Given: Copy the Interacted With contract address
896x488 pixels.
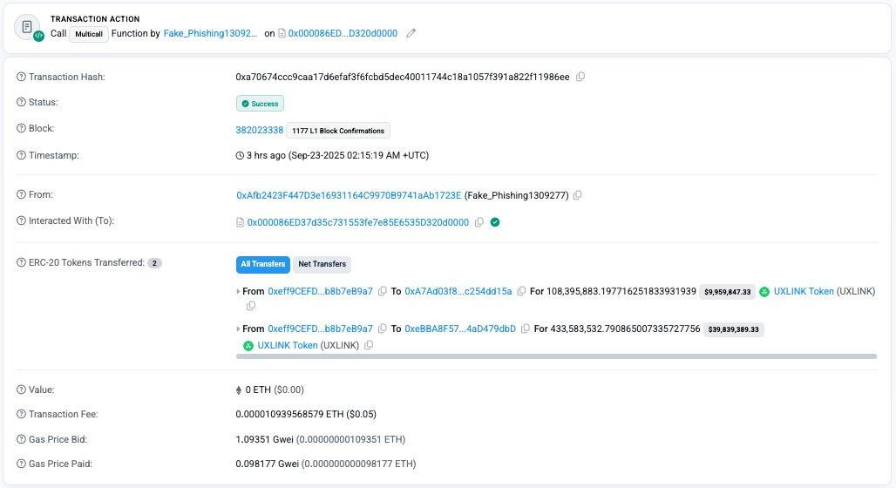Looking at the screenshot, I should click(479, 222).
